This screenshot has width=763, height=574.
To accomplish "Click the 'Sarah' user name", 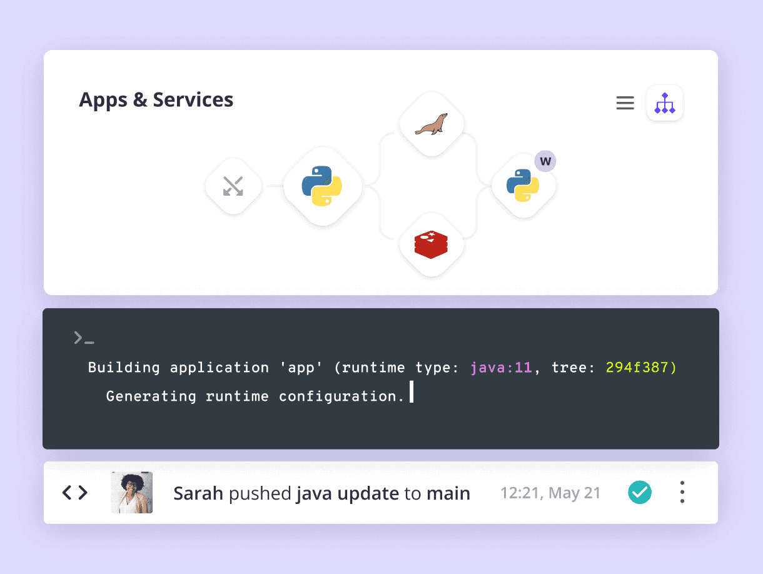I will click(198, 493).
